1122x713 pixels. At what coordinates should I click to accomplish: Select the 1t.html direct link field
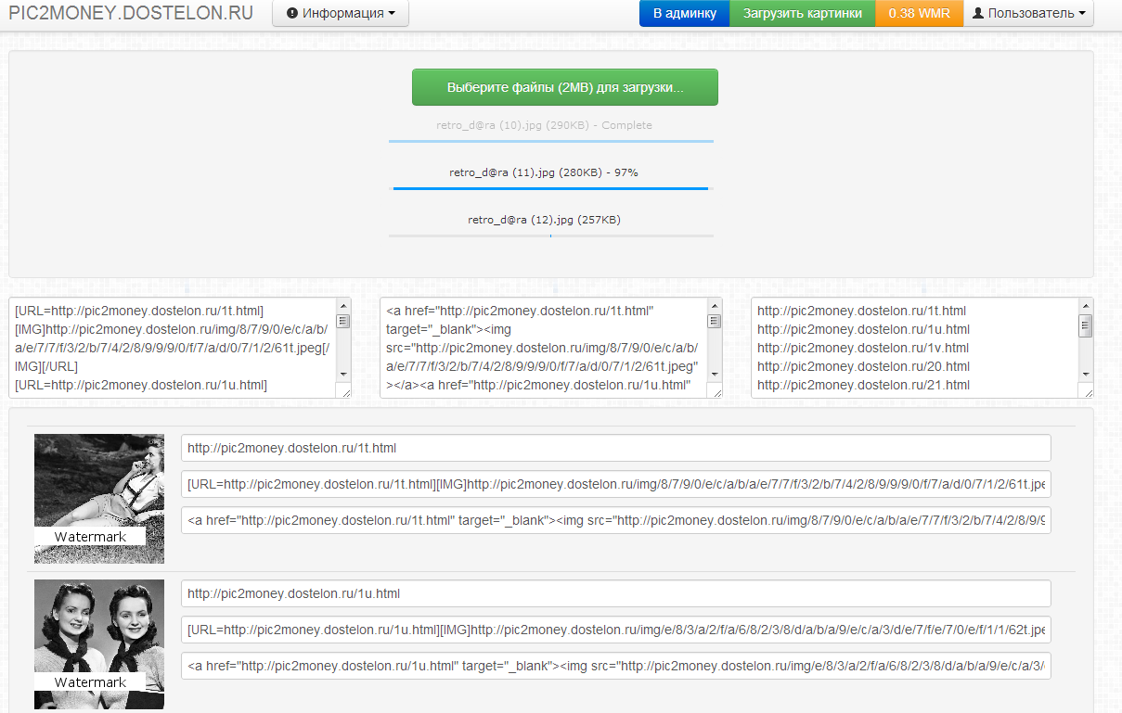coord(615,449)
